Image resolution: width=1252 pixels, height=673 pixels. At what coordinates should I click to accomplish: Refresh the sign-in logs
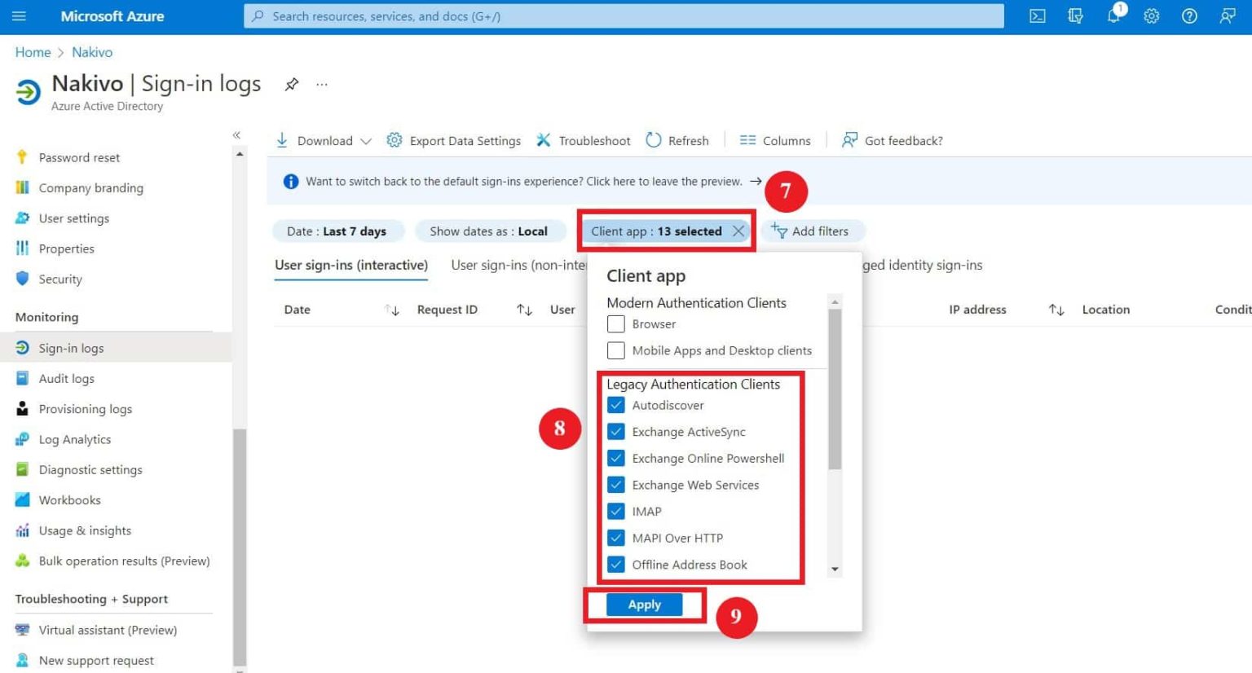[677, 140]
